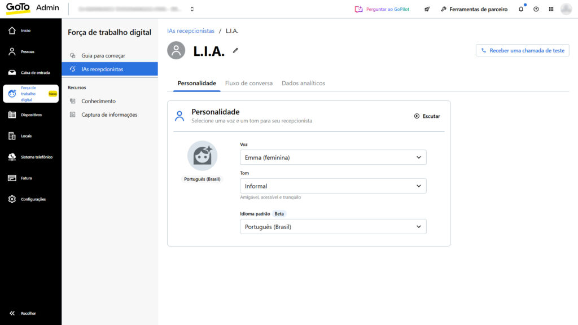Click Receber uma chamada de teste button

tap(522, 50)
